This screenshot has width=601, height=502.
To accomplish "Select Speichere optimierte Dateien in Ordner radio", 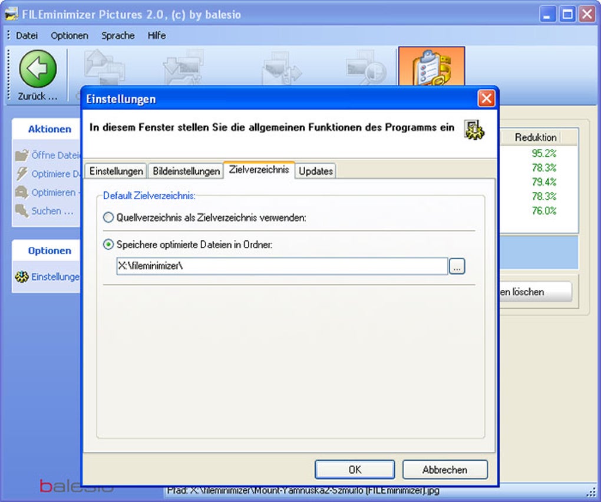I will (x=108, y=245).
